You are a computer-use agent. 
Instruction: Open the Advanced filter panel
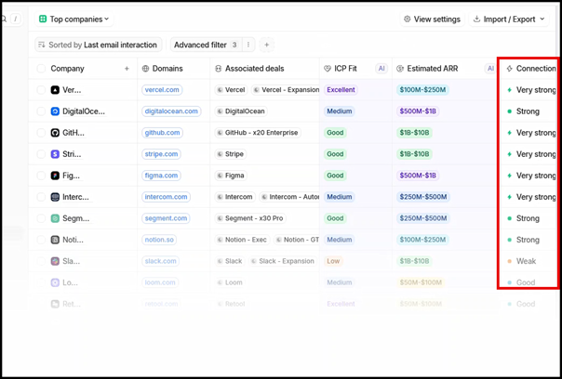point(200,45)
